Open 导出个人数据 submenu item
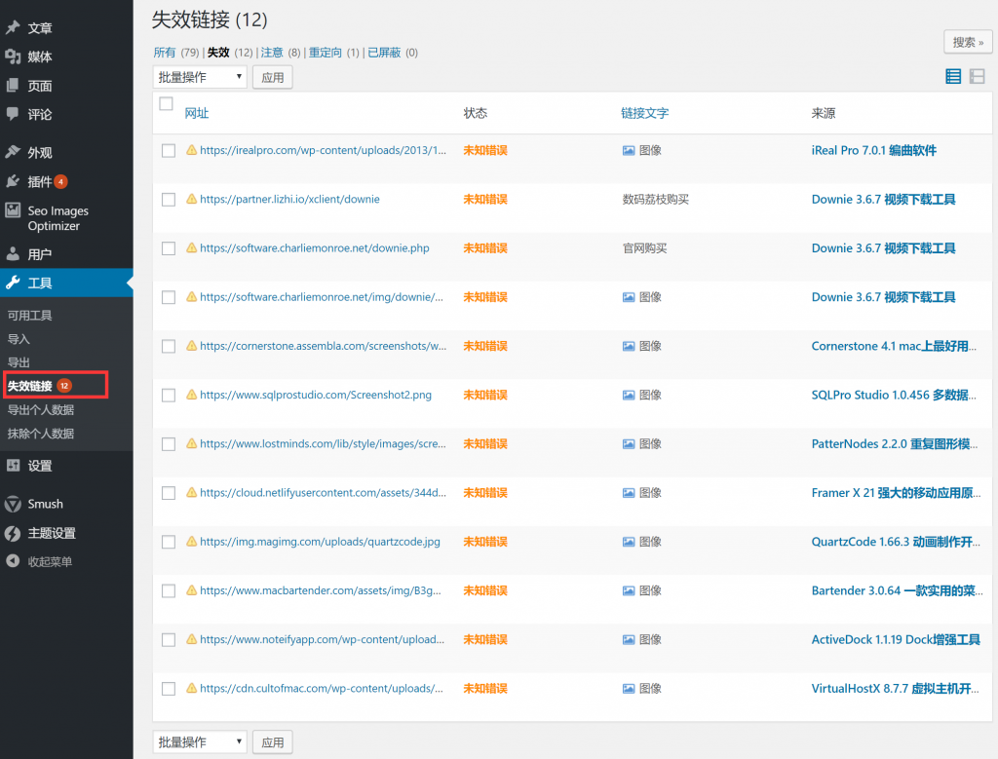 tap(41, 410)
